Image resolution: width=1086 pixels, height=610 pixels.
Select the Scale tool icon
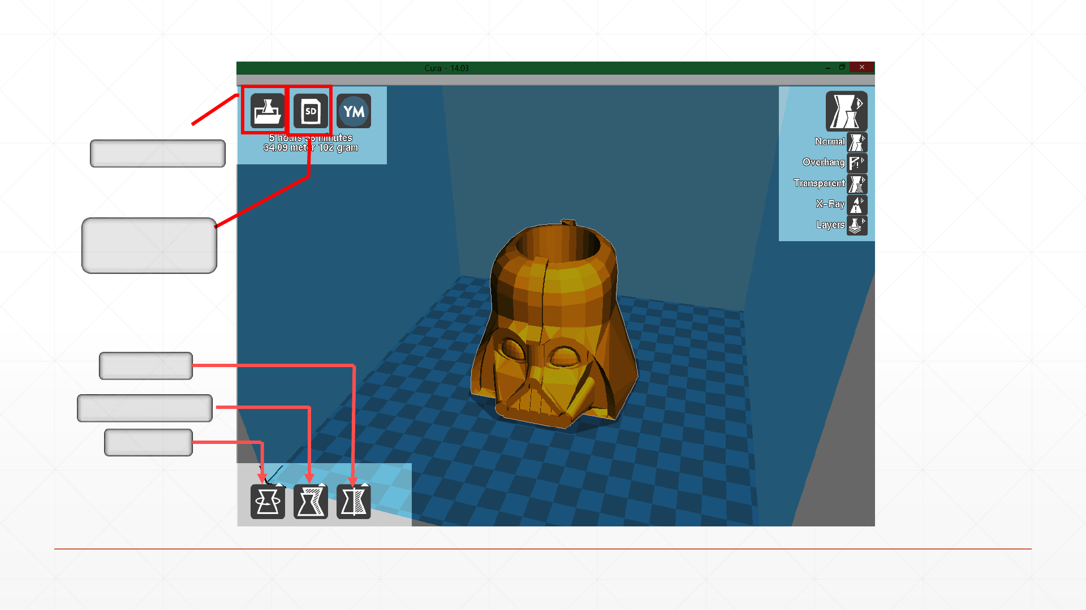pyautogui.click(x=311, y=502)
